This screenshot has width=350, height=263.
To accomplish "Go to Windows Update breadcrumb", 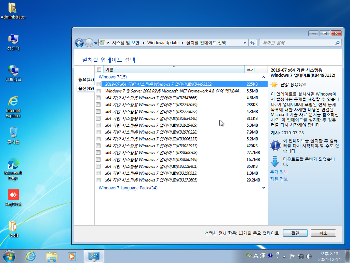I will point(163,43).
